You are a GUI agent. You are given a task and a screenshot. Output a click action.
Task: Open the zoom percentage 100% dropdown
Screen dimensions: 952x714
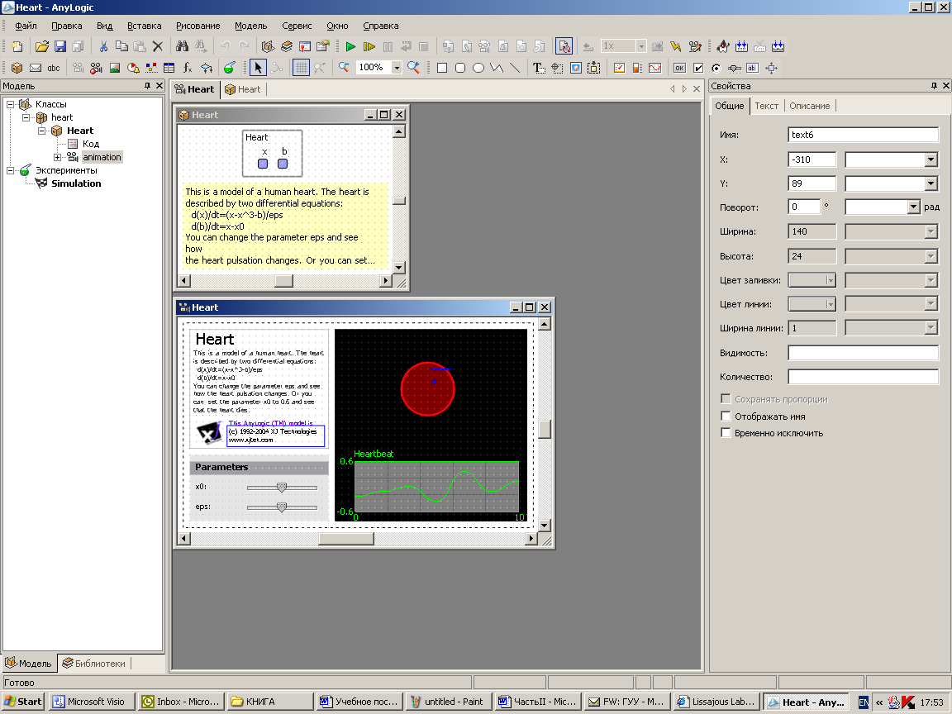397,68
